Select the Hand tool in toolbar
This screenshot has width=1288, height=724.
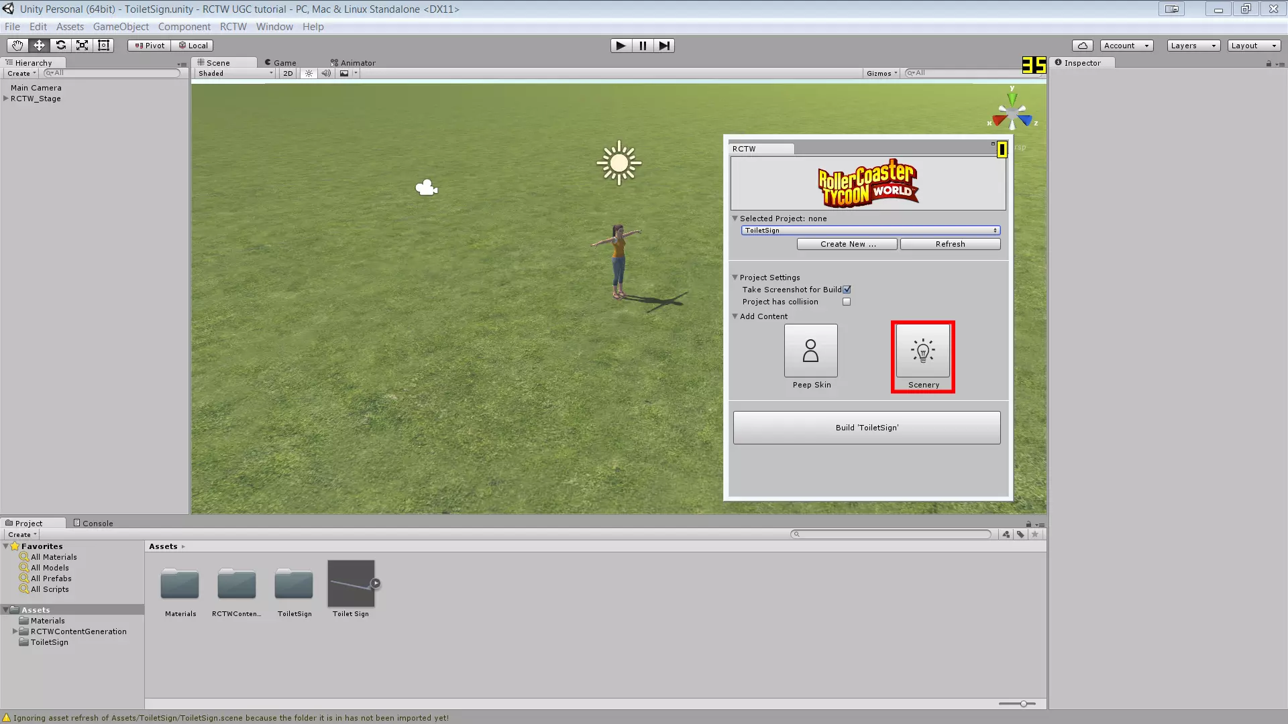(x=17, y=46)
